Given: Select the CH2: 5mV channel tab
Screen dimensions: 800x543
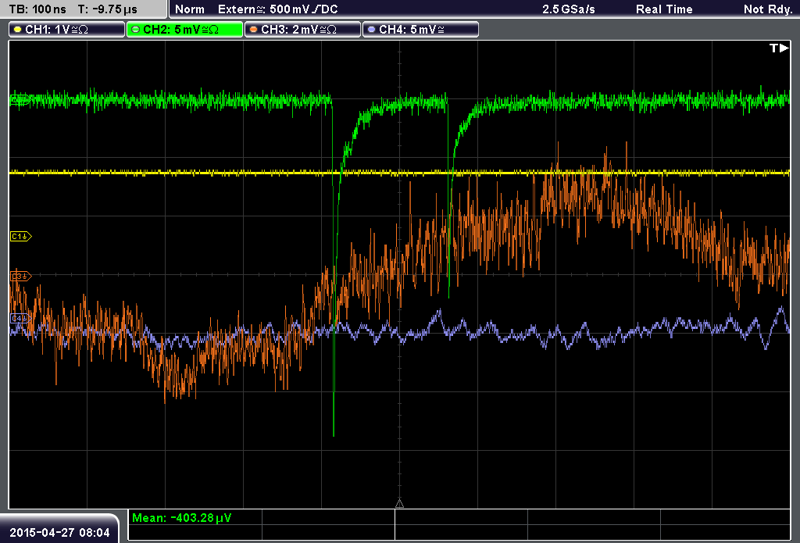Looking at the screenshot, I should coord(184,30).
